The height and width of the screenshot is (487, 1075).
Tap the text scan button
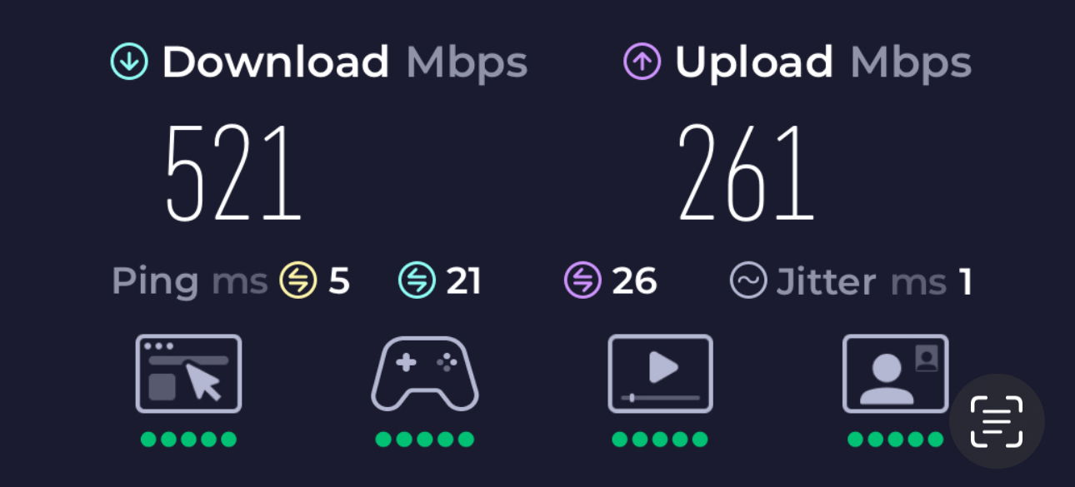pyautogui.click(x=997, y=421)
